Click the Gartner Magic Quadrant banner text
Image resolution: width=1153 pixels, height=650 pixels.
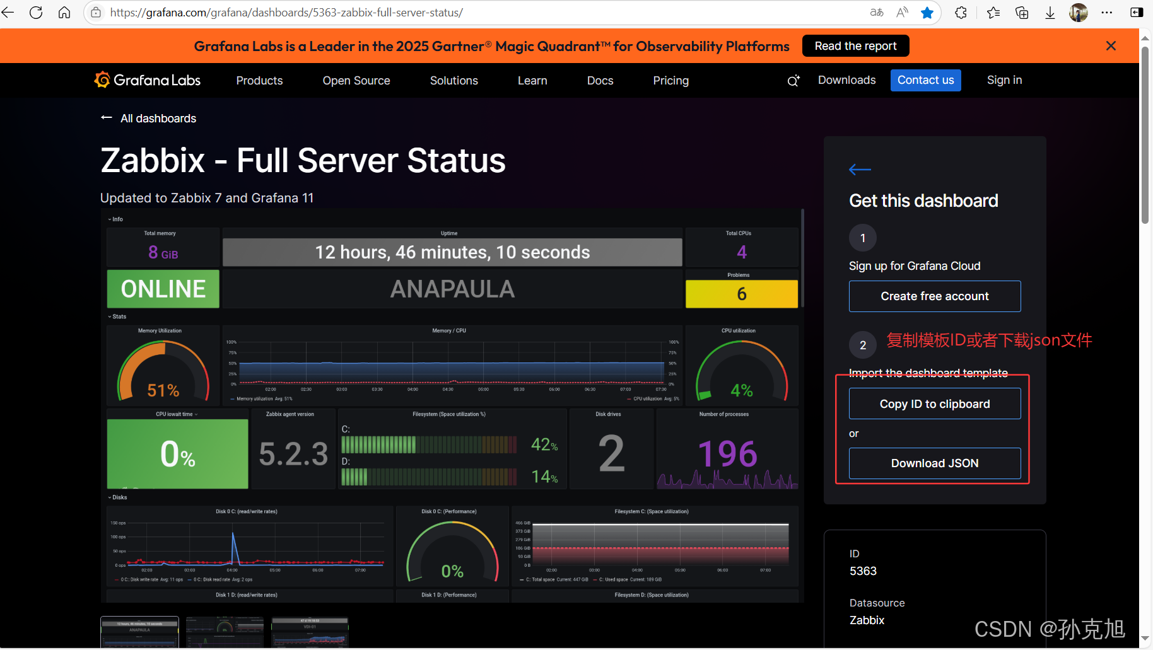coord(492,46)
